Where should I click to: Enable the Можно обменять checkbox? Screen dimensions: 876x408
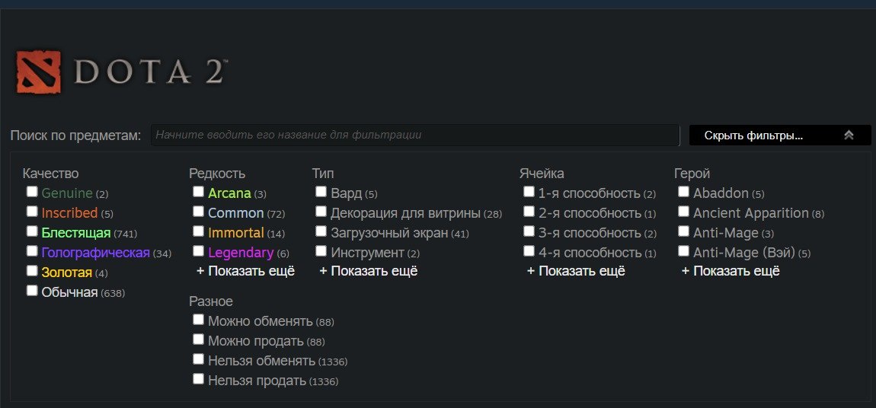(x=198, y=319)
